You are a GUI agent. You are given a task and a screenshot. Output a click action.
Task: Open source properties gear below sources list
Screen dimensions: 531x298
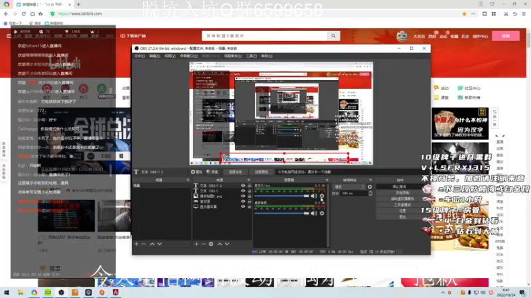[211, 244]
